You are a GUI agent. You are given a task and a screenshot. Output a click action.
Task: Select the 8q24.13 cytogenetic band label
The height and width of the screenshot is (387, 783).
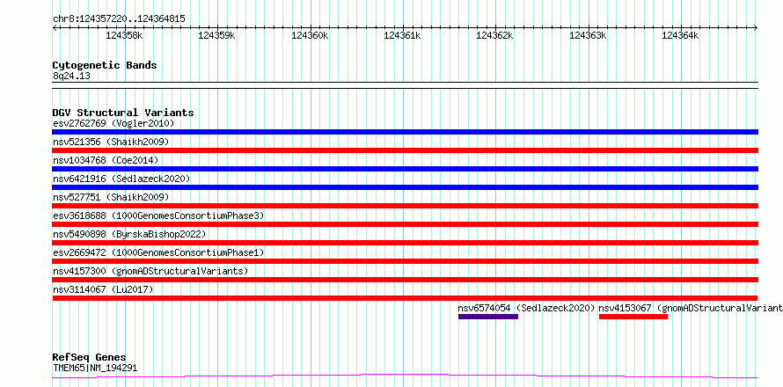pos(71,77)
